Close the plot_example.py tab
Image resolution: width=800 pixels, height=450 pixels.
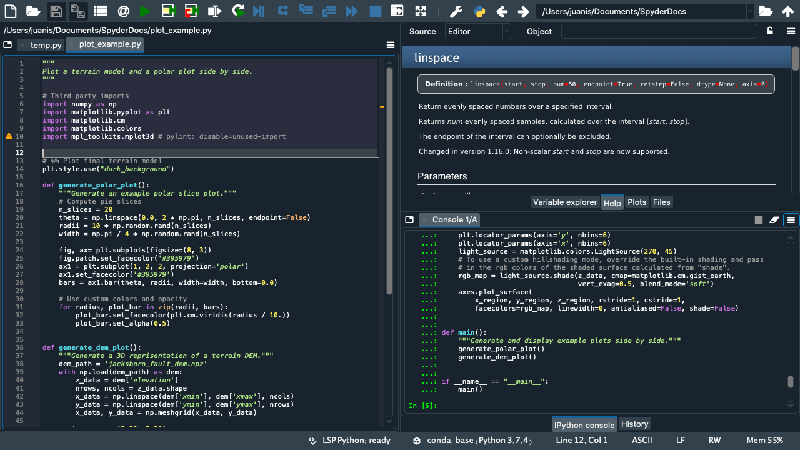pos(71,45)
